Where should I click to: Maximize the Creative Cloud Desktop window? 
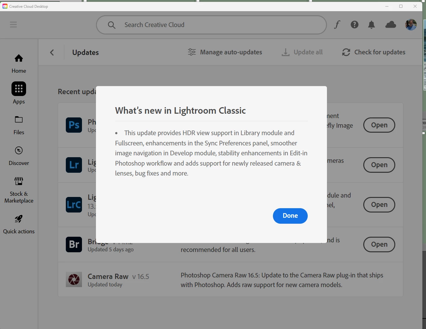coord(401,6)
